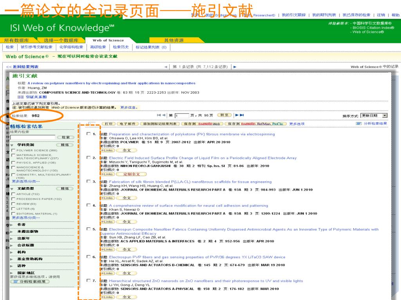The image size is (401, 300).
Task: Open 'A review on polymer nanofibers' title link
Action: tap(111, 83)
